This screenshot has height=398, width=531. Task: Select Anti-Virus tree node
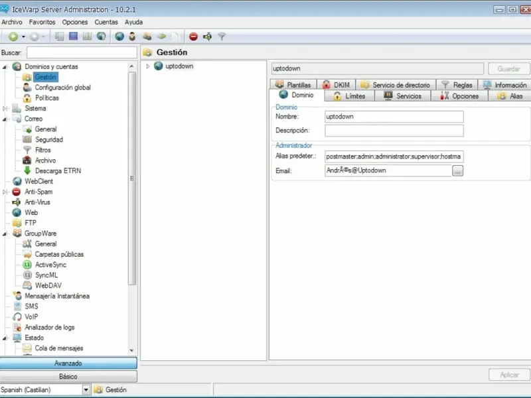click(x=37, y=202)
